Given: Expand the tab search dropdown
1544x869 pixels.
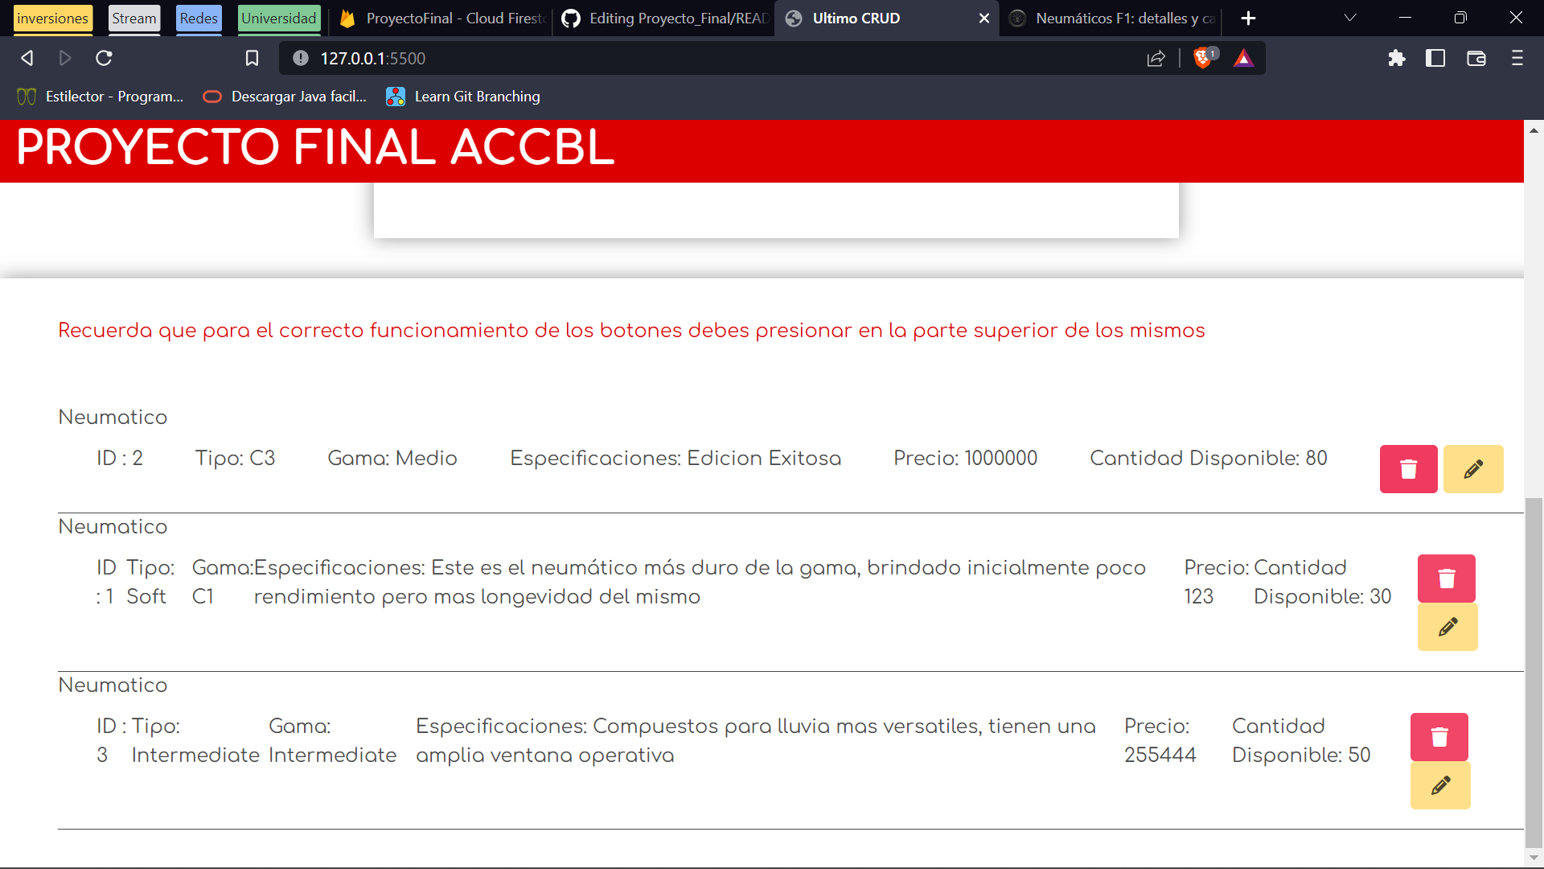Looking at the screenshot, I should 1350,18.
